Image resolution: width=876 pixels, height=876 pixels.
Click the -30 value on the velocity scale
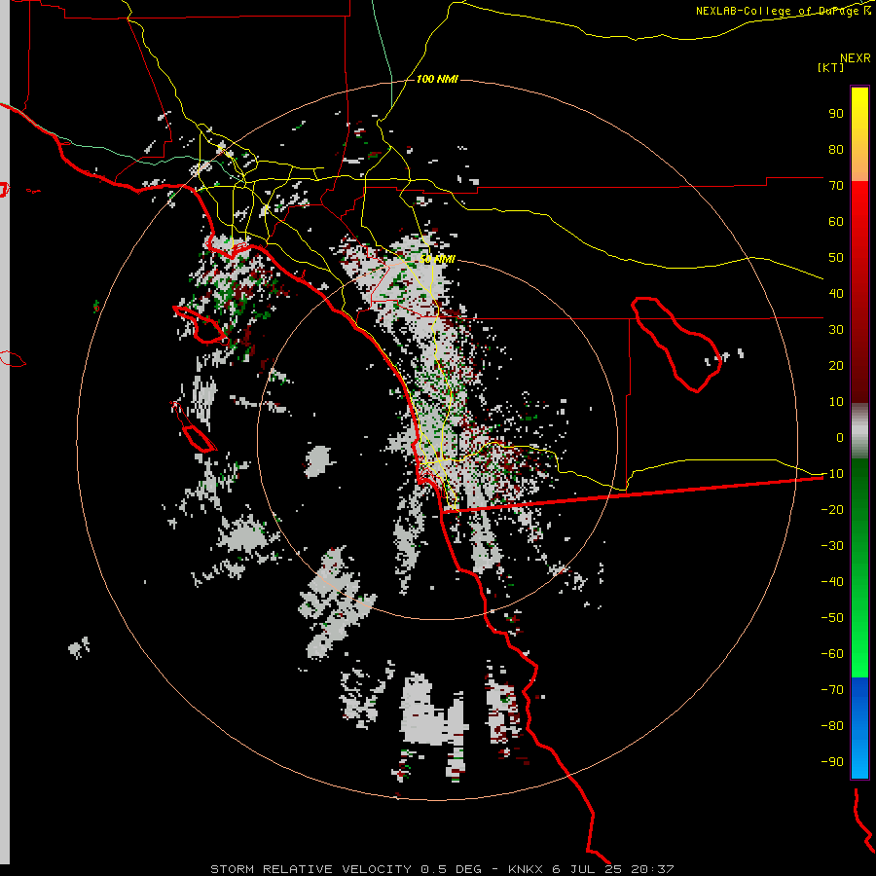coord(832,546)
